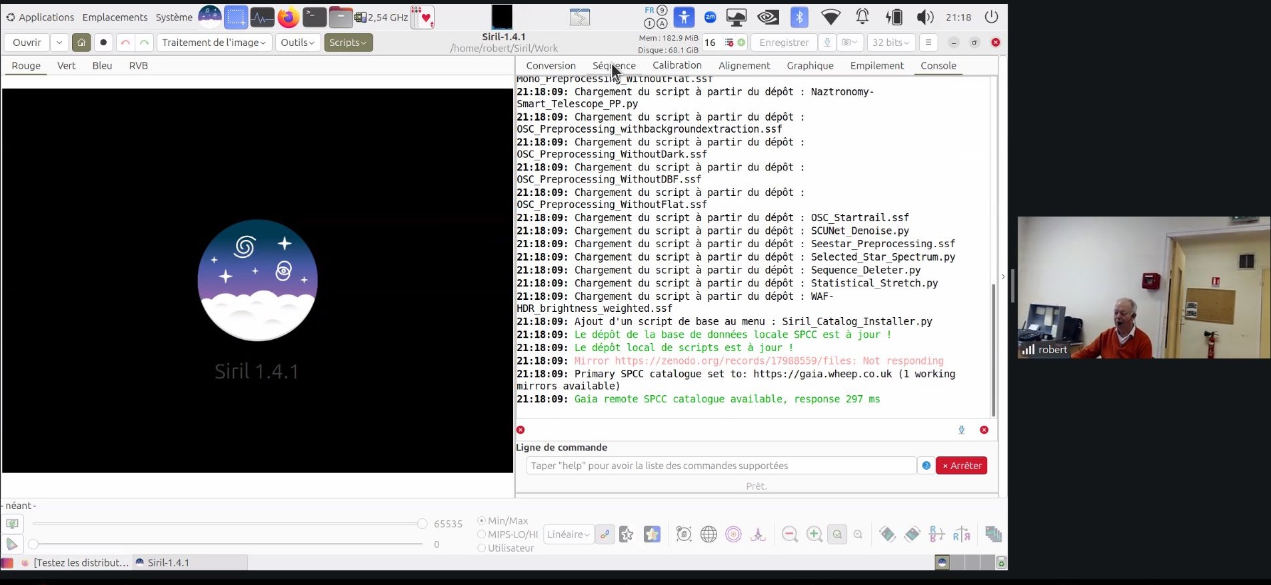Expand the Scripts dropdown menu
Viewport: 1271px width, 585px height.
348,43
